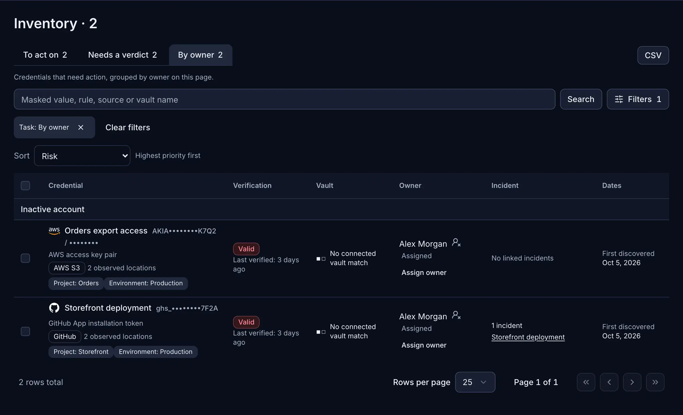Image resolution: width=683 pixels, height=415 pixels.
Task: Go to the previous page
Action: point(609,382)
